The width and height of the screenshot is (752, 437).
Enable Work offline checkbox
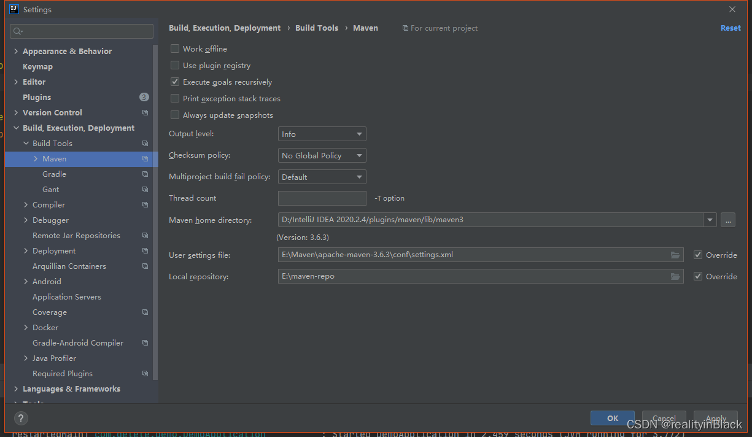tap(175, 48)
